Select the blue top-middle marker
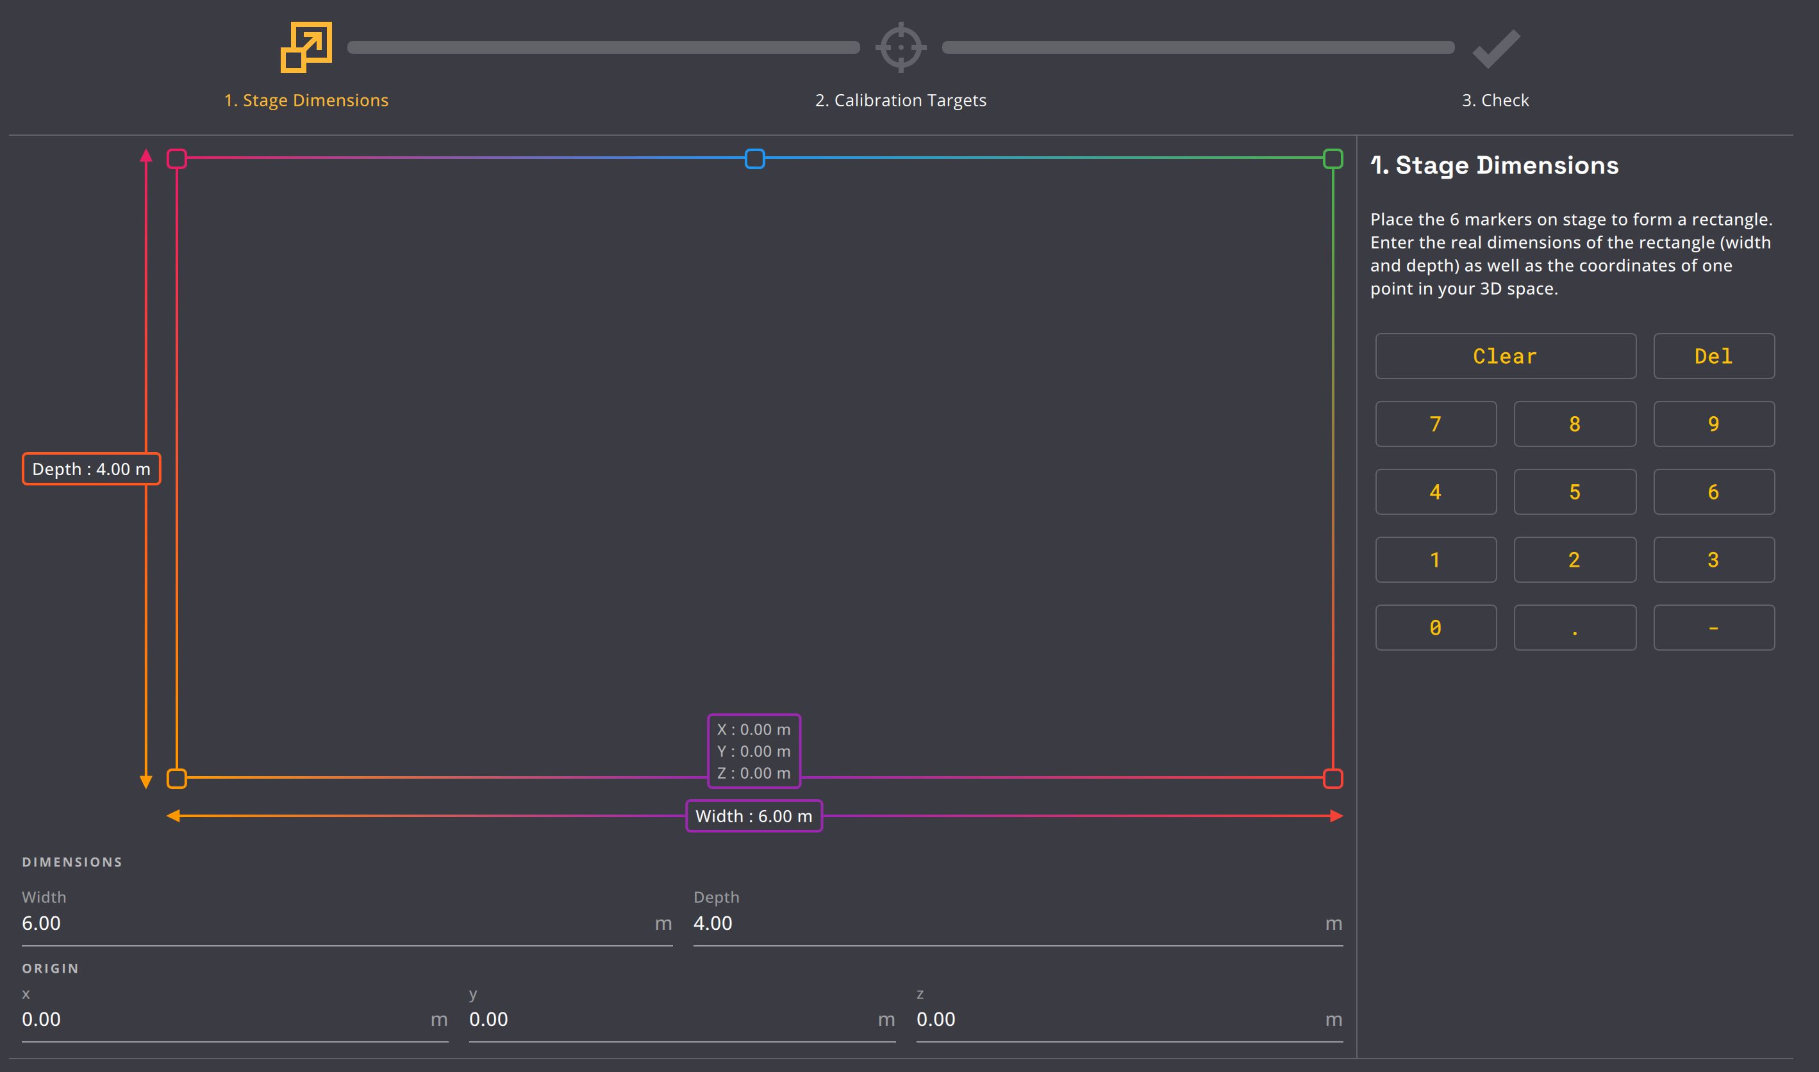This screenshot has height=1072, width=1819. 754,159
